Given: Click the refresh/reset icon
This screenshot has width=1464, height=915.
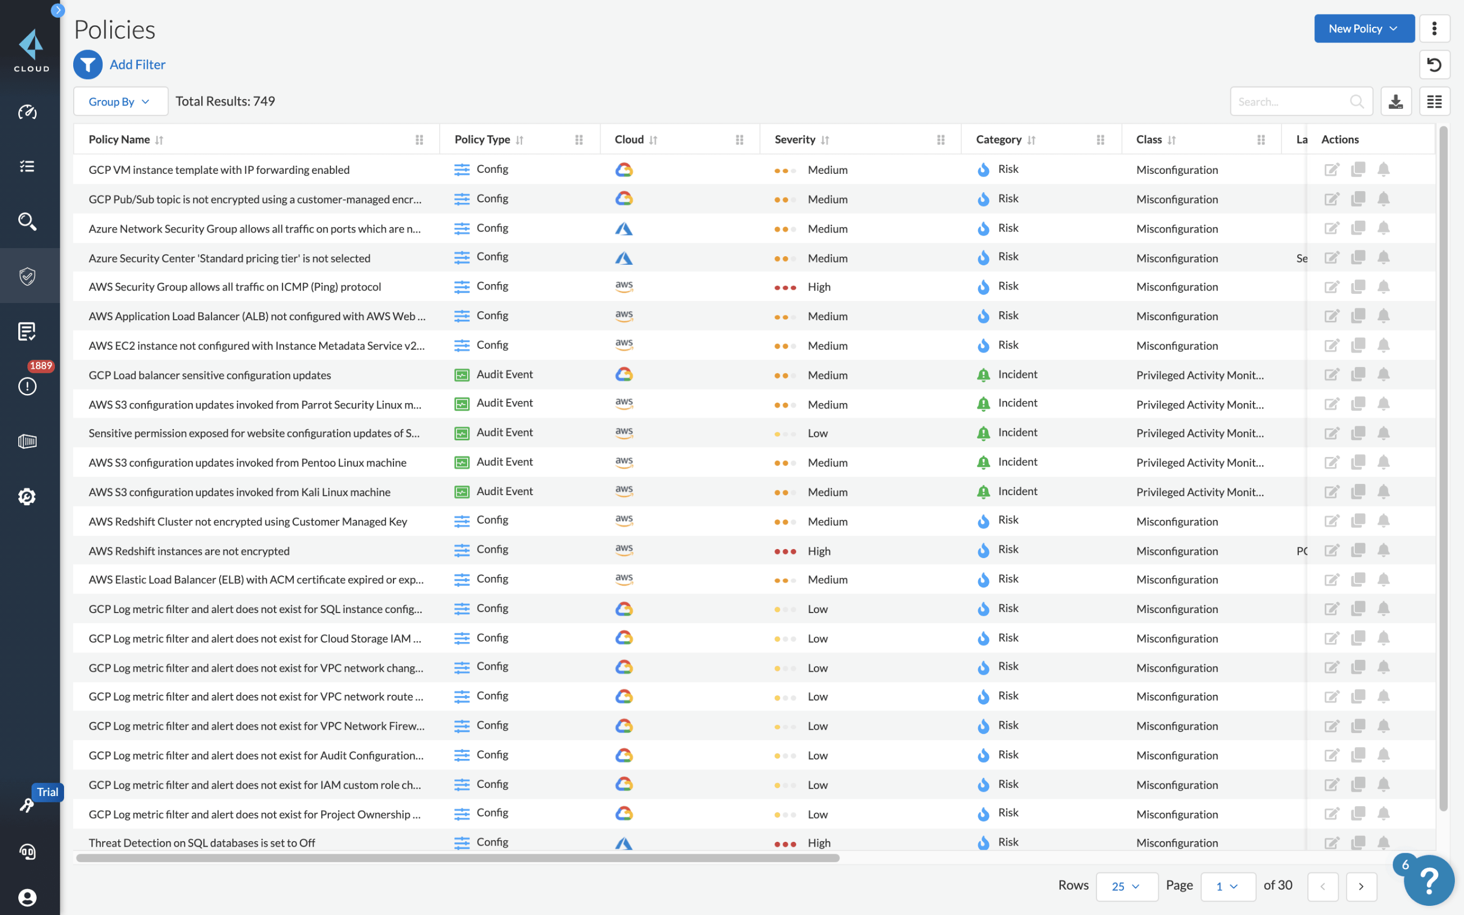Looking at the screenshot, I should click(x=1434, y=65).
